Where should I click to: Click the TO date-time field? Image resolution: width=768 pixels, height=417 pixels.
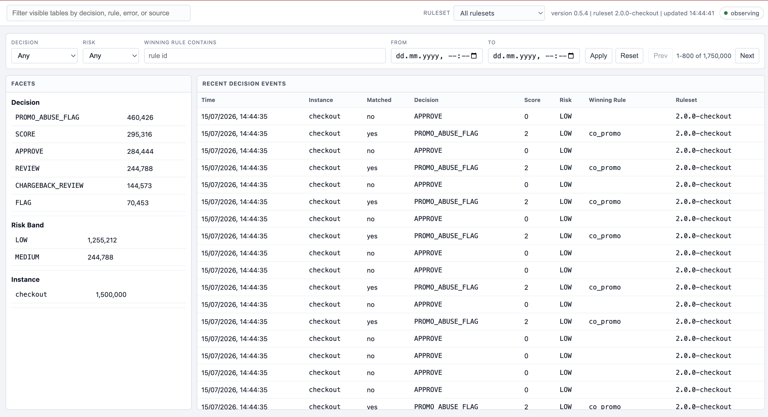(534, 56)
